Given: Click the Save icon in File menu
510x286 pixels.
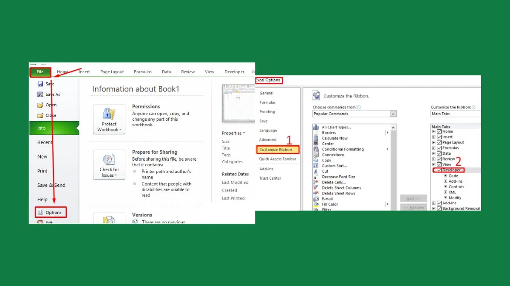Looking at the screenshot, I should tap(40, 84).
